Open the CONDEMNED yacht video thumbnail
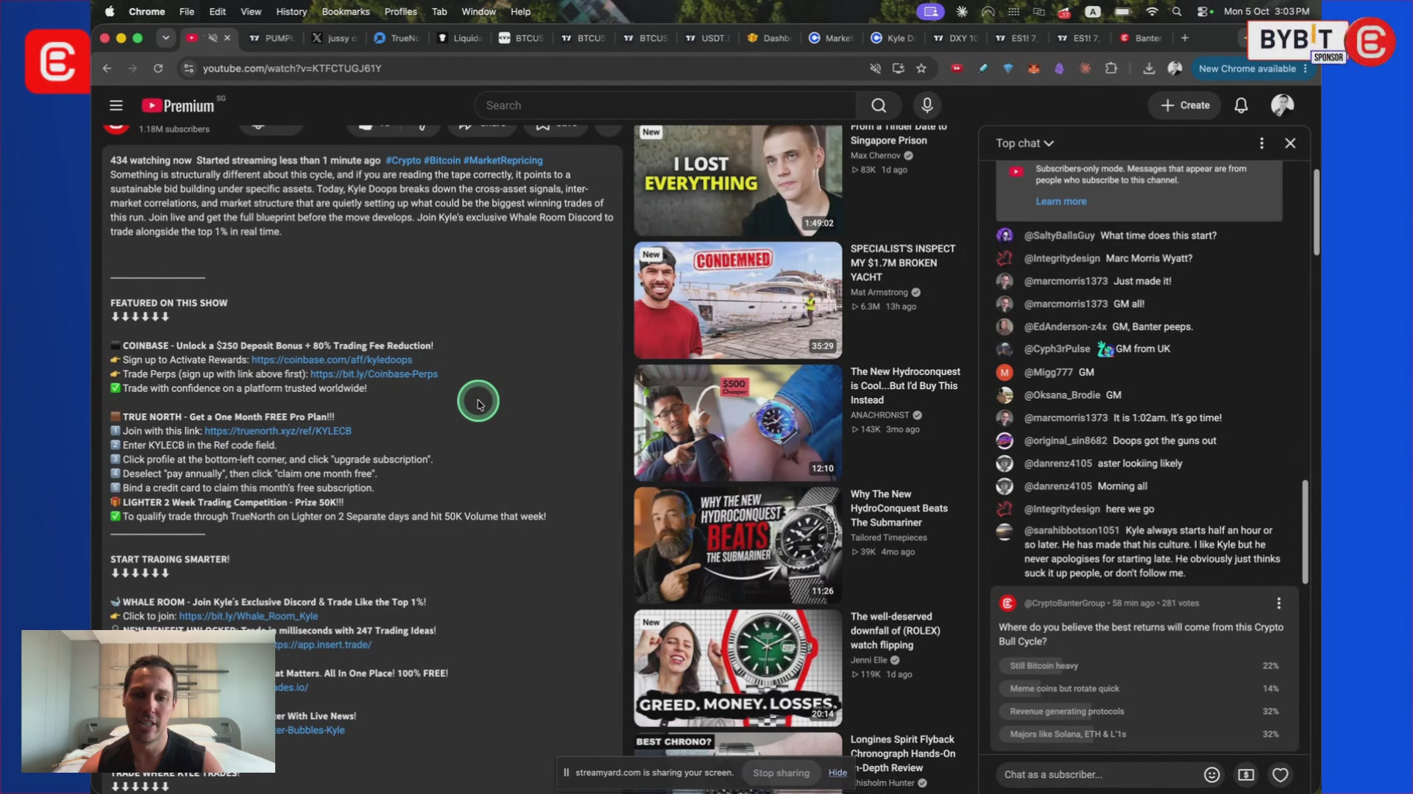The height and width of the screenshot is (794, 1413). (x=738, y=300)
